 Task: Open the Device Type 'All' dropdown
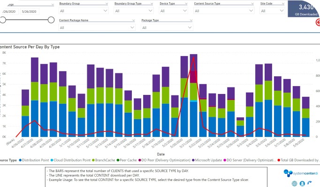173,11
